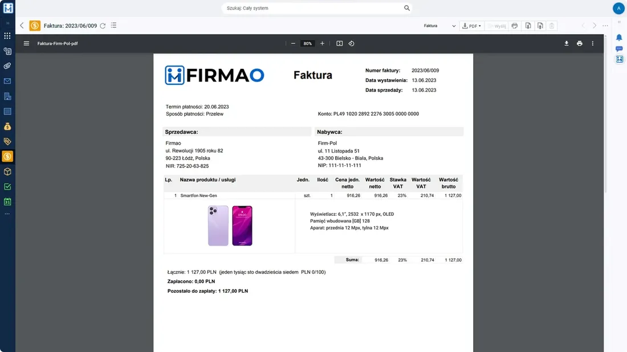Open the apps grid menu in sidebar

[x=7, y=35]
